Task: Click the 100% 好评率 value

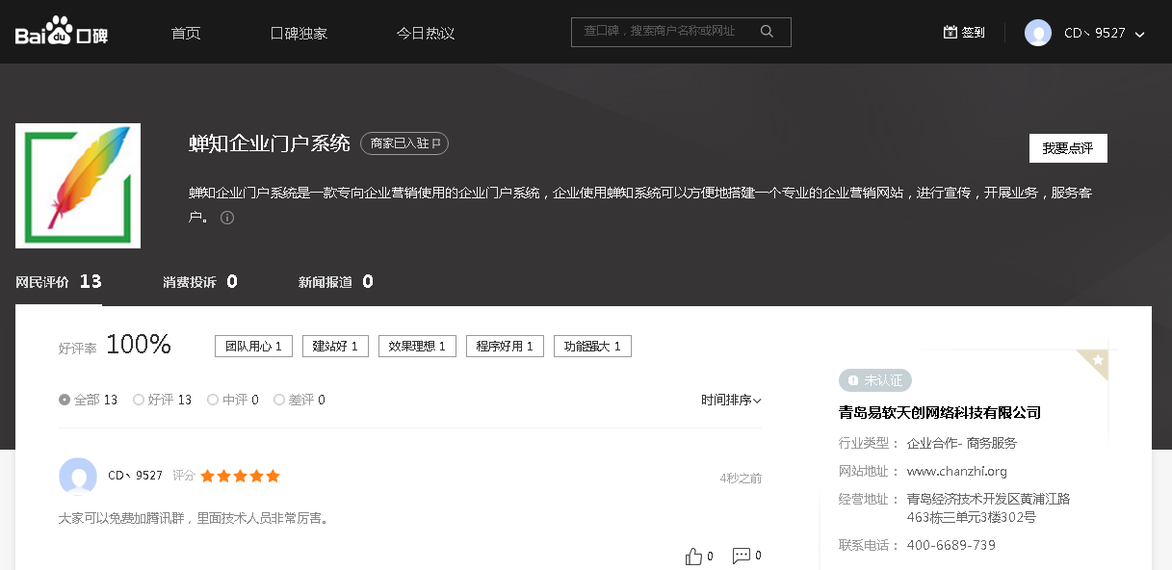Action: coord(139,344)
